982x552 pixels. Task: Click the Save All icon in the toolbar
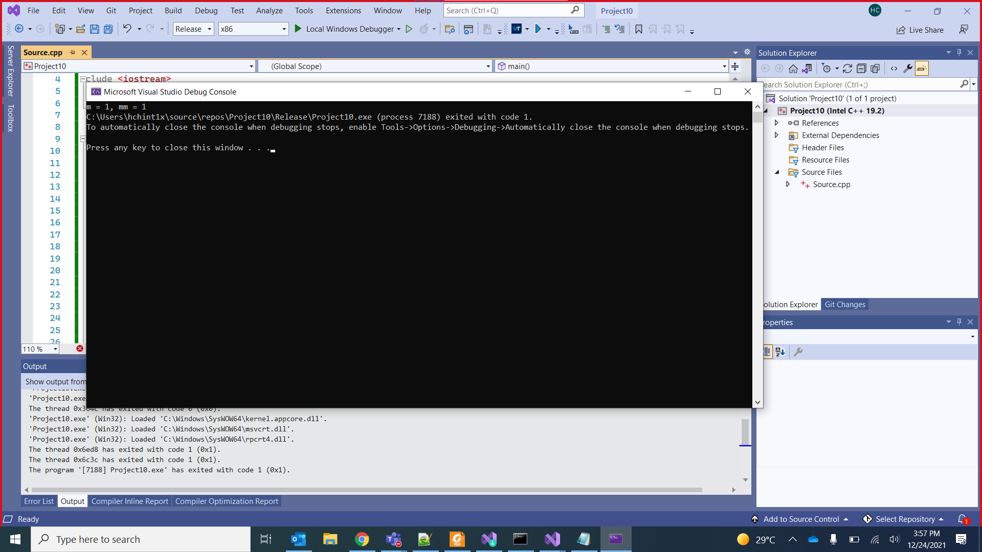[x=108, y=29]
